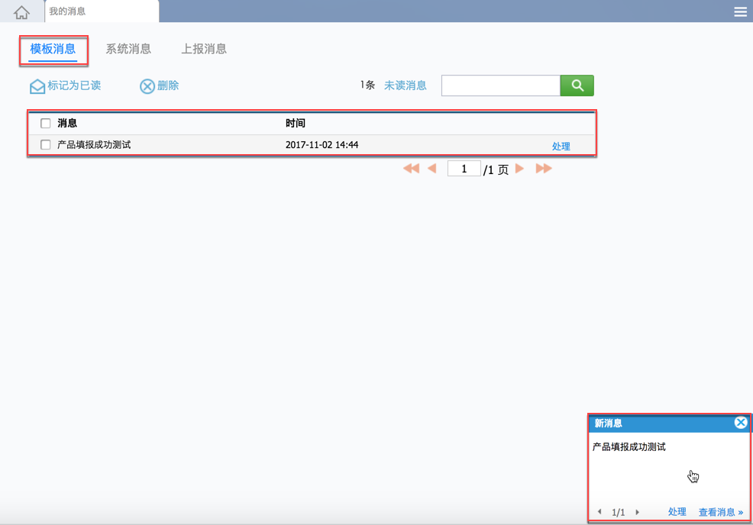753x525 pixels.
Task: Go to next page arrow
Action: [x=519, y=169]
